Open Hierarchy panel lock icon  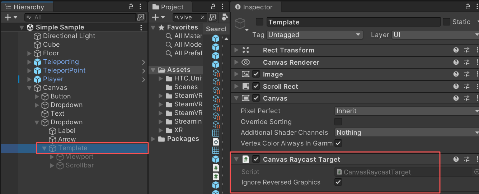pos(131,7)
